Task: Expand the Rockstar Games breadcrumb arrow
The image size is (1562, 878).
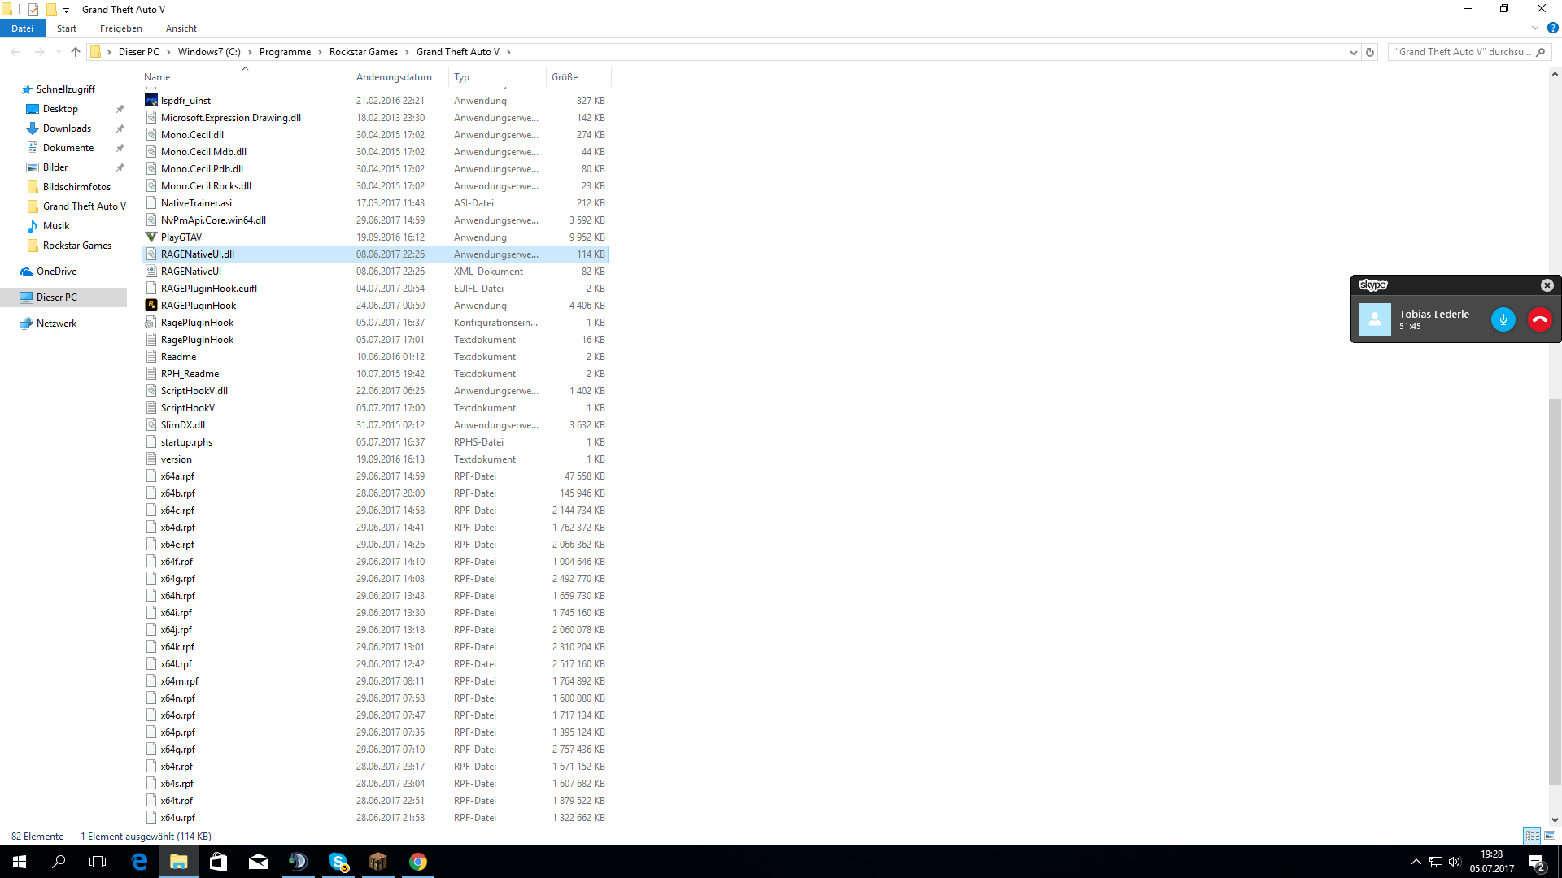Action: [x=407, y=52]
